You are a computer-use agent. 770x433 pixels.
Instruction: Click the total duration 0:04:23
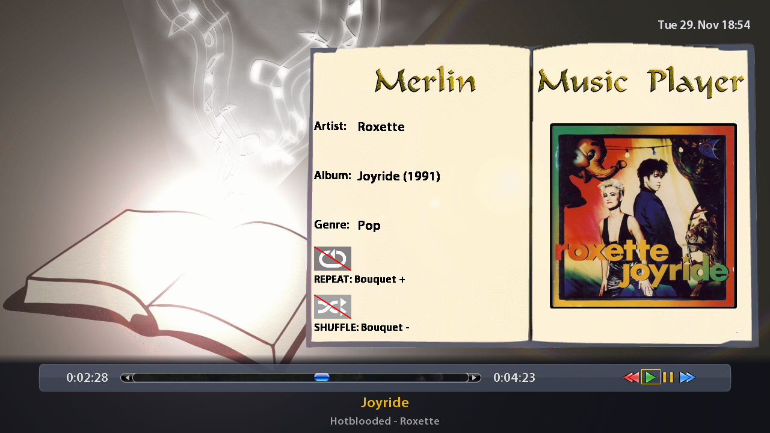[x=514, y=378]
